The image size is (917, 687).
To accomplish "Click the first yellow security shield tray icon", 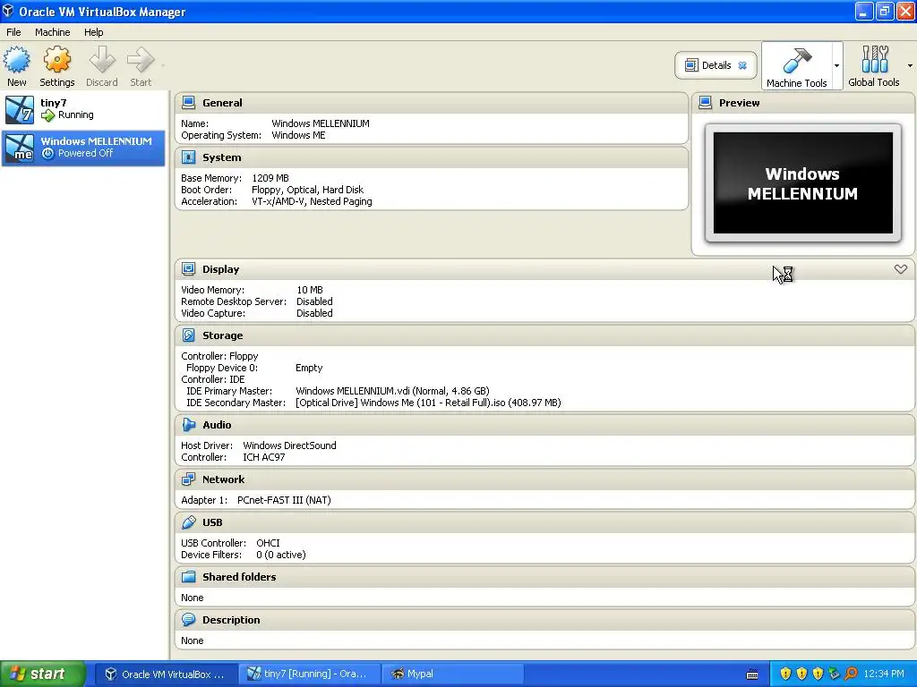I will (786, 674).
